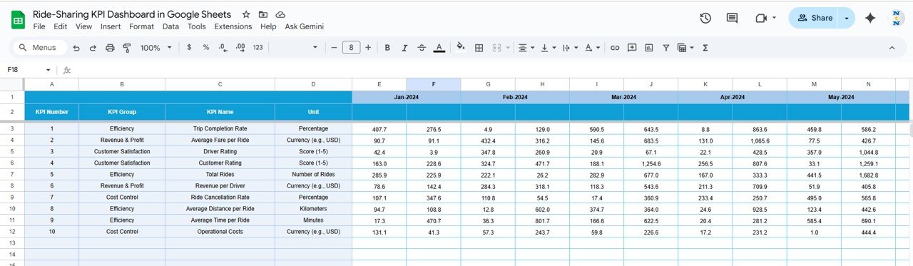Decrease font size with minus button
The width and height of the screenshot is (913, 266).
(333, 48)
